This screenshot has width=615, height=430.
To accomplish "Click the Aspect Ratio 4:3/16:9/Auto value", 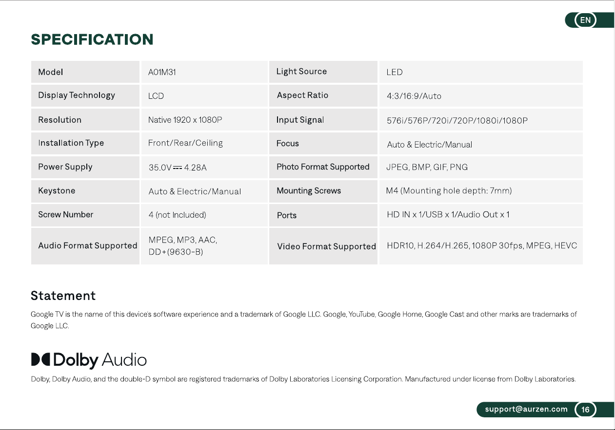I will (414, 96).
